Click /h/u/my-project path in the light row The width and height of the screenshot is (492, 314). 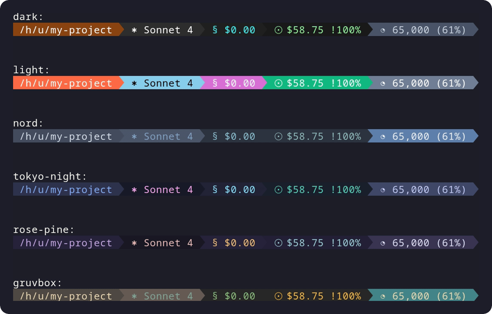pyautogui.click(x=66, y=83)
